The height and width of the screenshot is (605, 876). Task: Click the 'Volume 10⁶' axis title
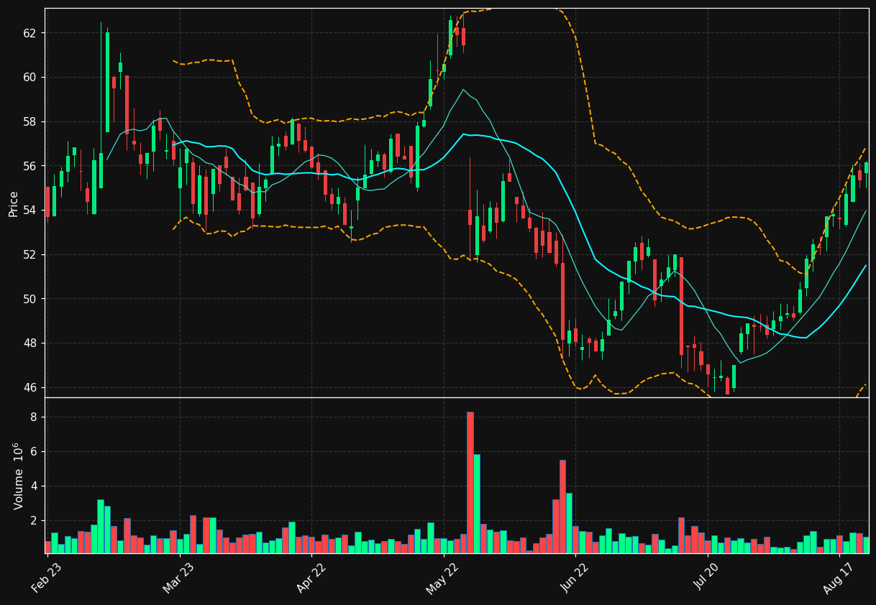[17, 476]
